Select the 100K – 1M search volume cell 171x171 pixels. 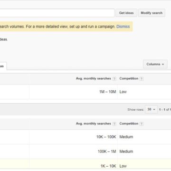coord(107,152)
